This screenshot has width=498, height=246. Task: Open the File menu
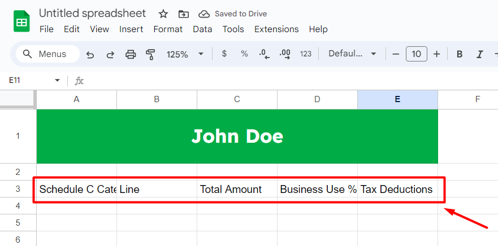point(46,29)
